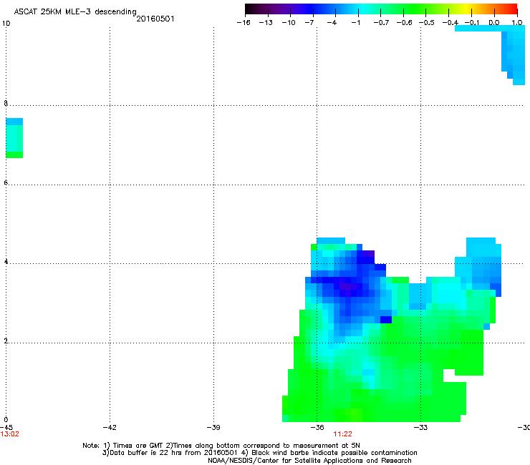Image resolution: width=530 pixels, height=465 pixels.
Task: Click the latitude label 10
Action: click(x=6, y=24)
